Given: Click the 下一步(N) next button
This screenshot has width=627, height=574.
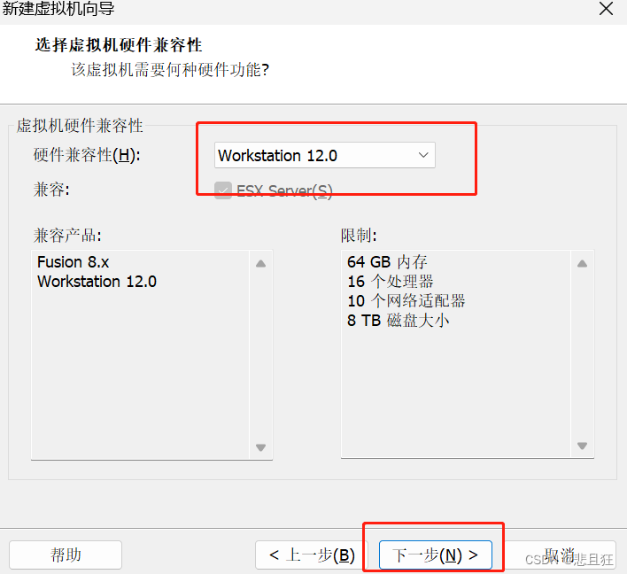Looking at the screenshot, I should click(436, 555).
